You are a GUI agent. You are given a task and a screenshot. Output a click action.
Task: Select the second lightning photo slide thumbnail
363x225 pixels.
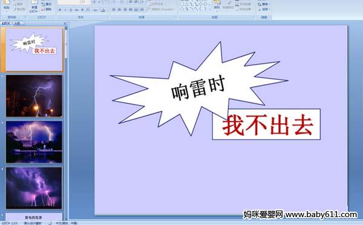(34, 142)
